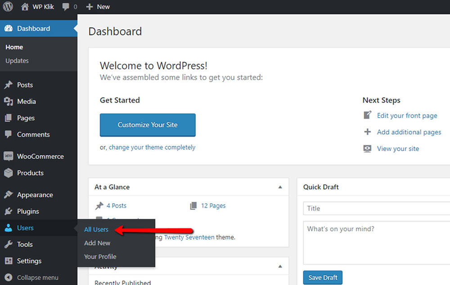Click the plus icon next to New

coord(90,7)
